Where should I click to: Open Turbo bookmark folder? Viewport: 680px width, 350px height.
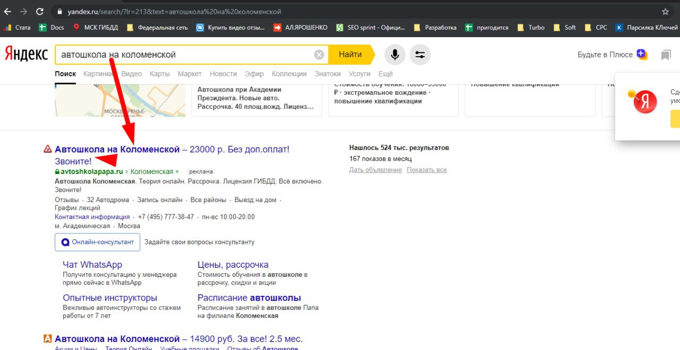530,28
